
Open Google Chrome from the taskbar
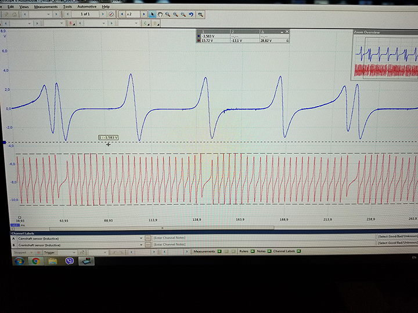36,261
